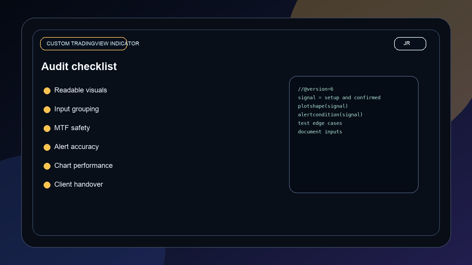Select the Chart performance checklist text

coord(83,165)
